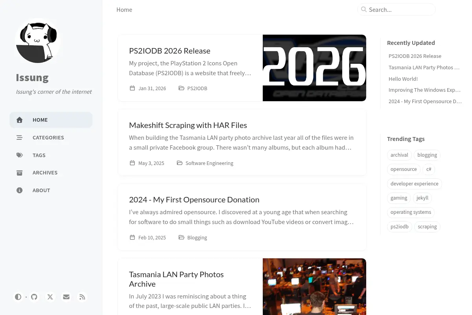The height and width of the screenshot is (315, 472).
Task: Click the May 3, 2025 date text
Action: point(151,163)
